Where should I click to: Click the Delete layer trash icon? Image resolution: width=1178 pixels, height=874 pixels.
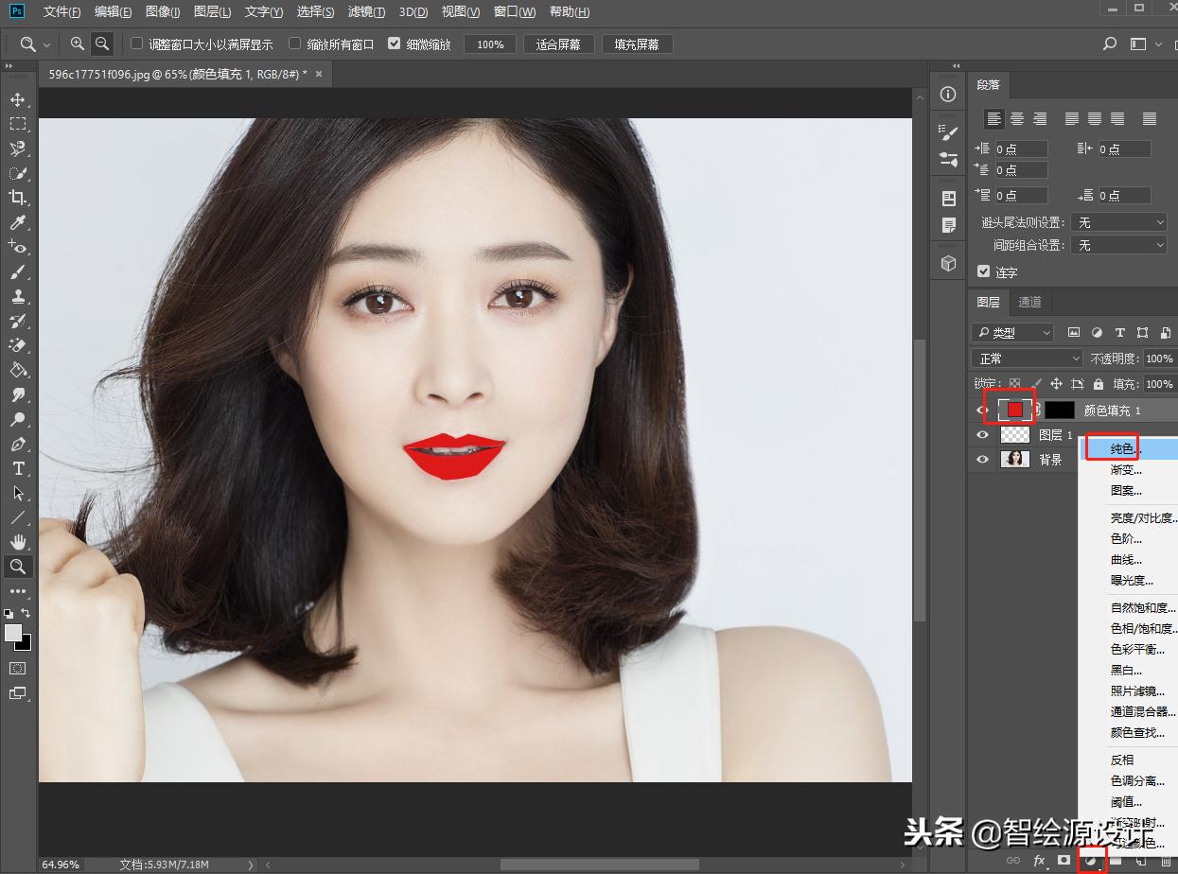click(1166, 861)
